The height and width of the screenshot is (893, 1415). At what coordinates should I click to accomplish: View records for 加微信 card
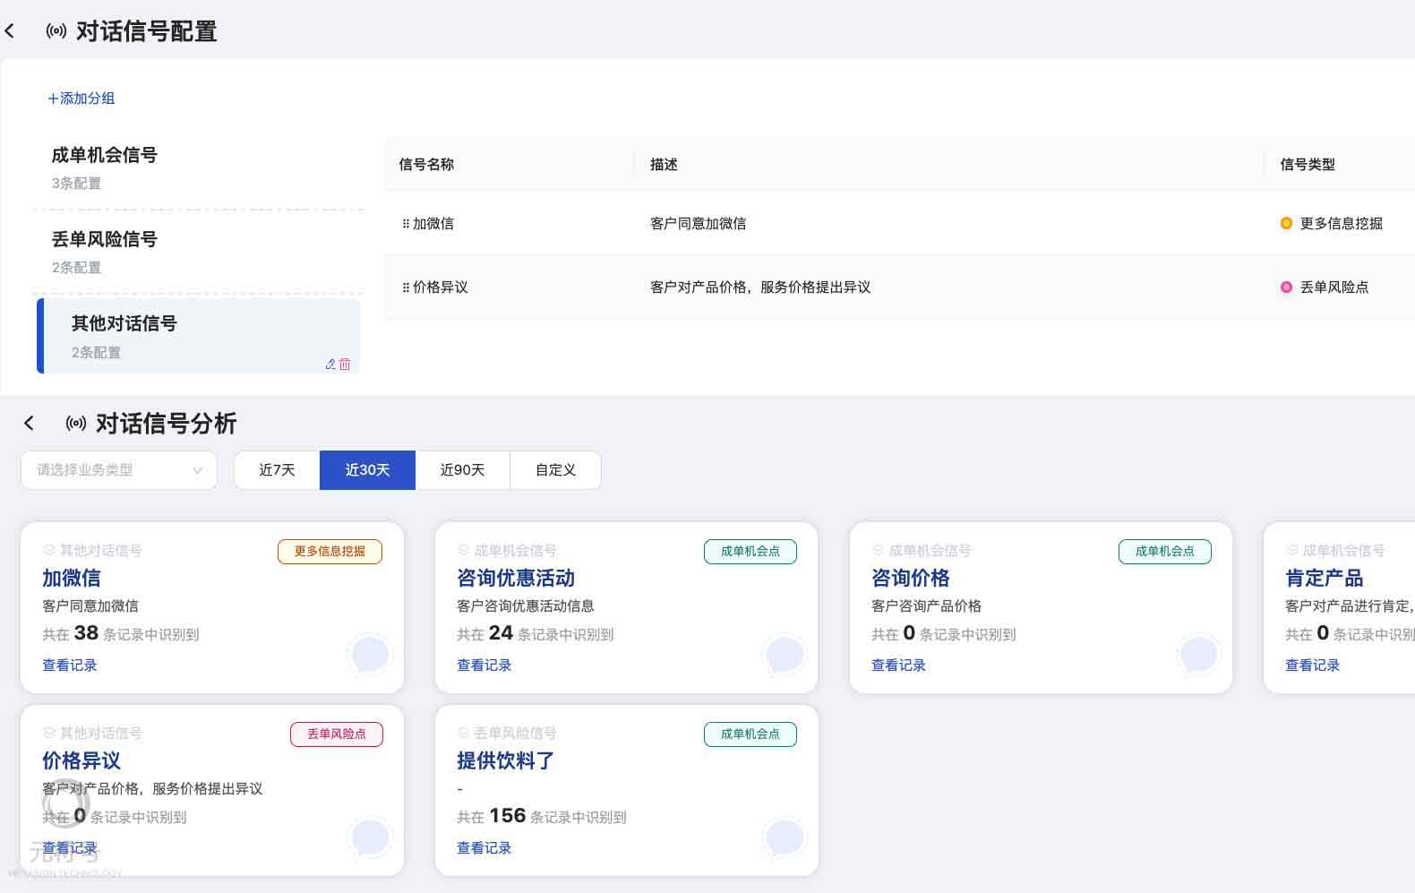pyautogui.click(x=70, y=665)
